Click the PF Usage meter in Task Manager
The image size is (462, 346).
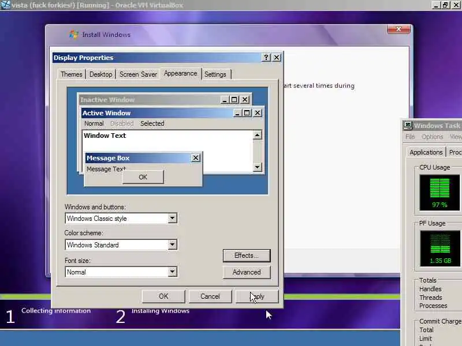440,249
